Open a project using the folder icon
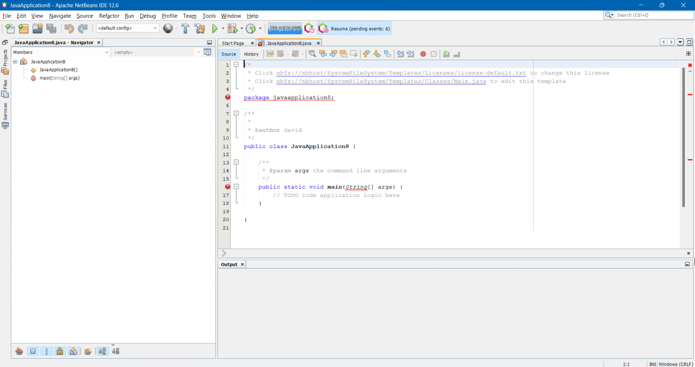695x367 pixels. click(x=38, y=28)
